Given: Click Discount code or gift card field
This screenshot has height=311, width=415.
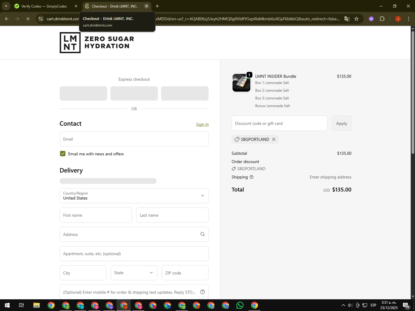Looking at the screenshot, I should (x=279, y=123).
